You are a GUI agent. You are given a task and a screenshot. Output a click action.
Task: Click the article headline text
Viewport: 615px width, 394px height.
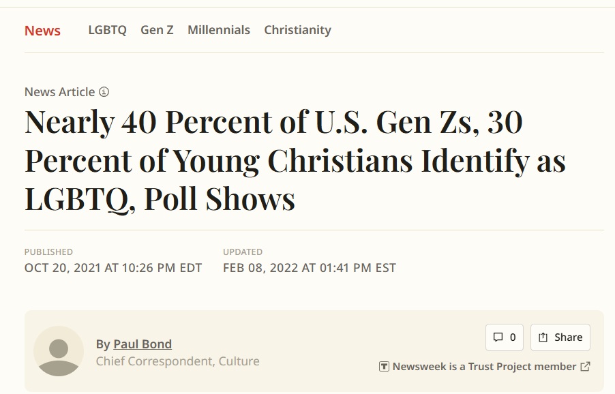coord(295,161)
